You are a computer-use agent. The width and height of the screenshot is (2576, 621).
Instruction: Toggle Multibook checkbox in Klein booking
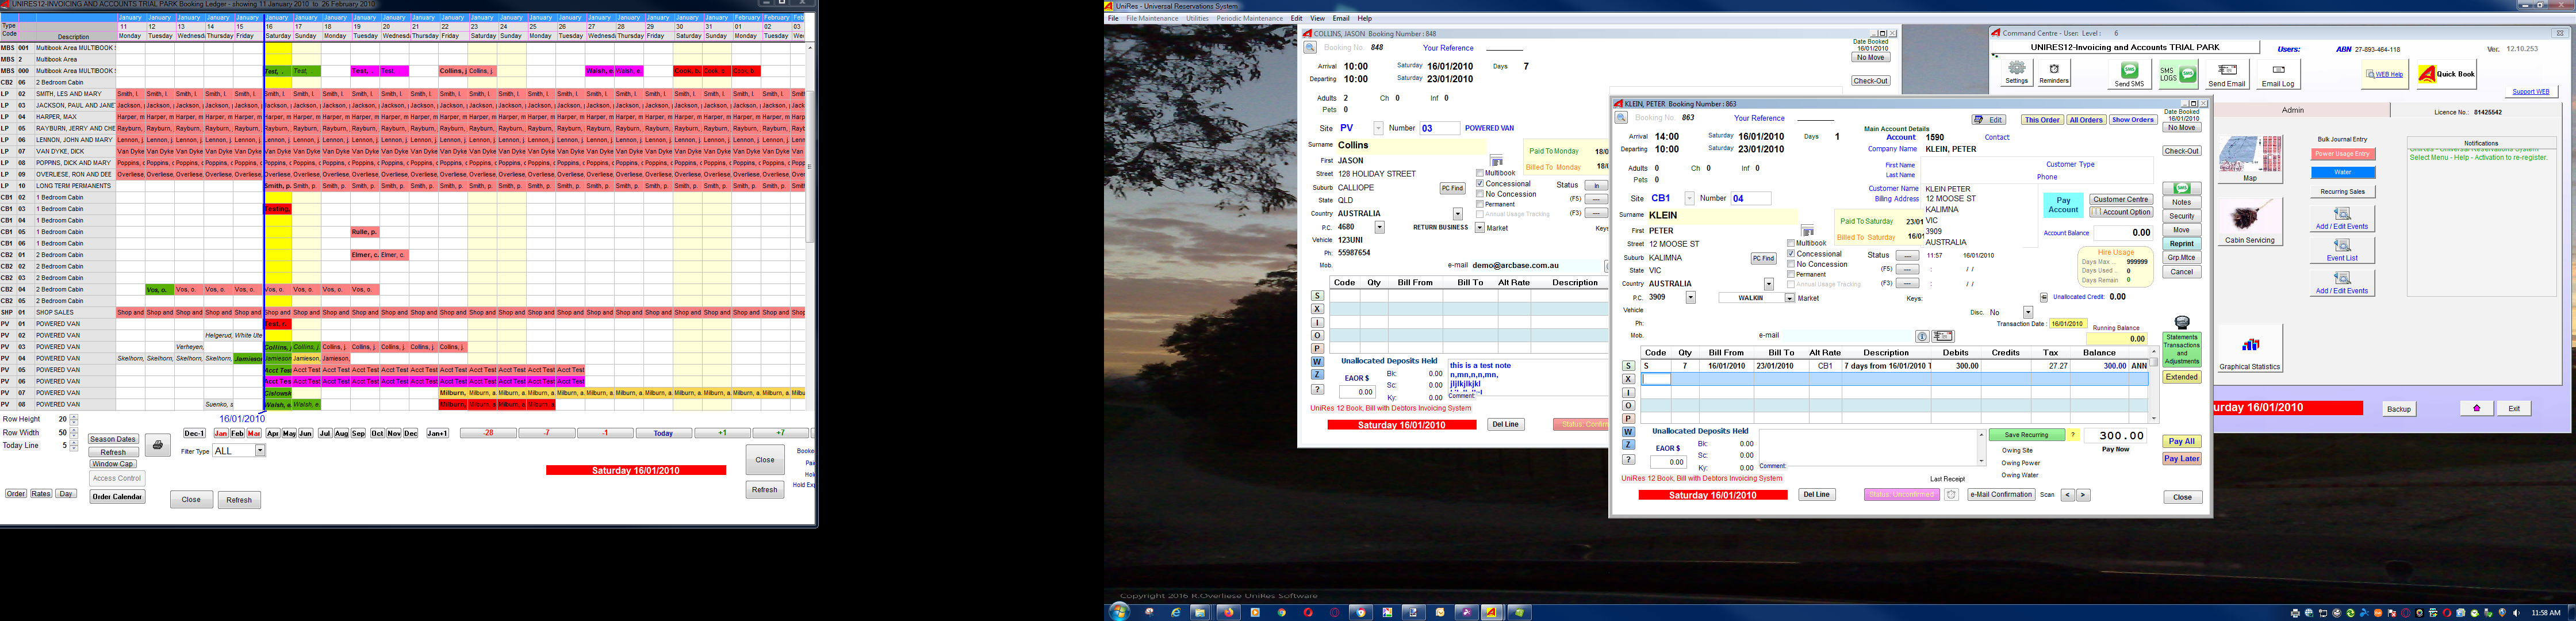pyautogui.click(x=1791, y=243)
